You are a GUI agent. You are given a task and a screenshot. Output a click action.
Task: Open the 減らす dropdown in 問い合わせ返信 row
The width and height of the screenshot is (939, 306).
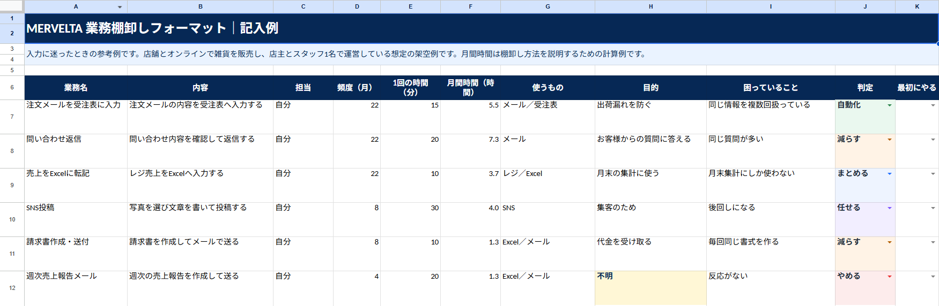click(x=890, y=140)
